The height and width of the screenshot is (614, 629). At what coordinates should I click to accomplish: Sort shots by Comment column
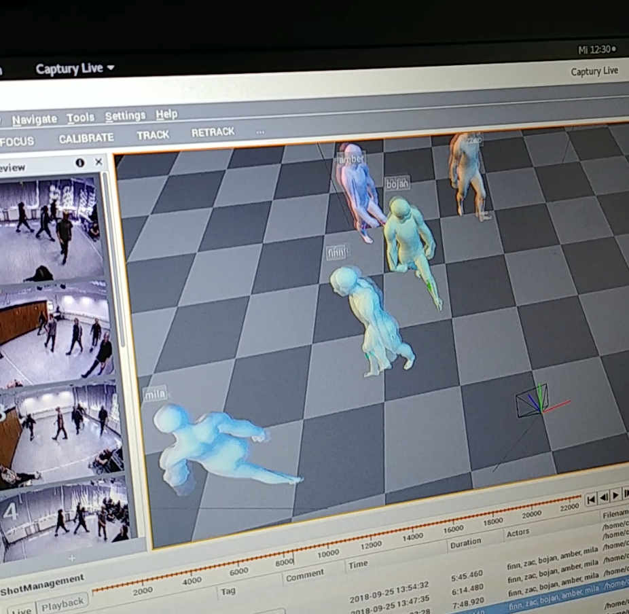click(x=304, y=575)
